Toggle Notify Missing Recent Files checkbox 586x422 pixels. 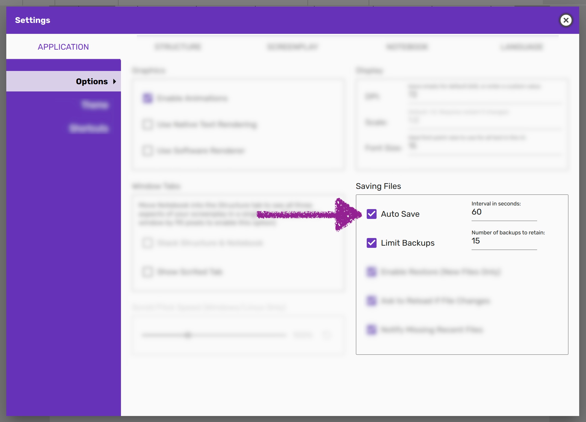click(371, 329)
